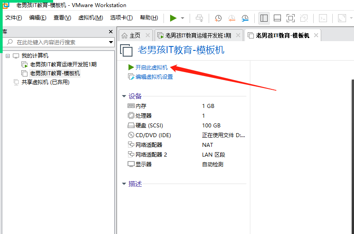Open the 帮助(H) menu

coord(149,18)
